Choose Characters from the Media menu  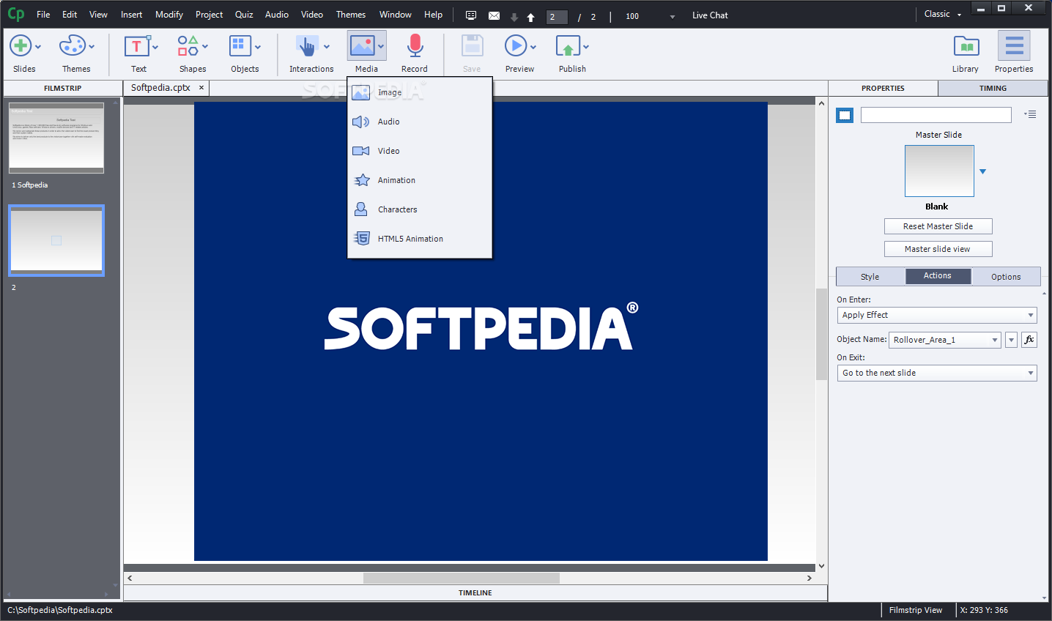419,209
